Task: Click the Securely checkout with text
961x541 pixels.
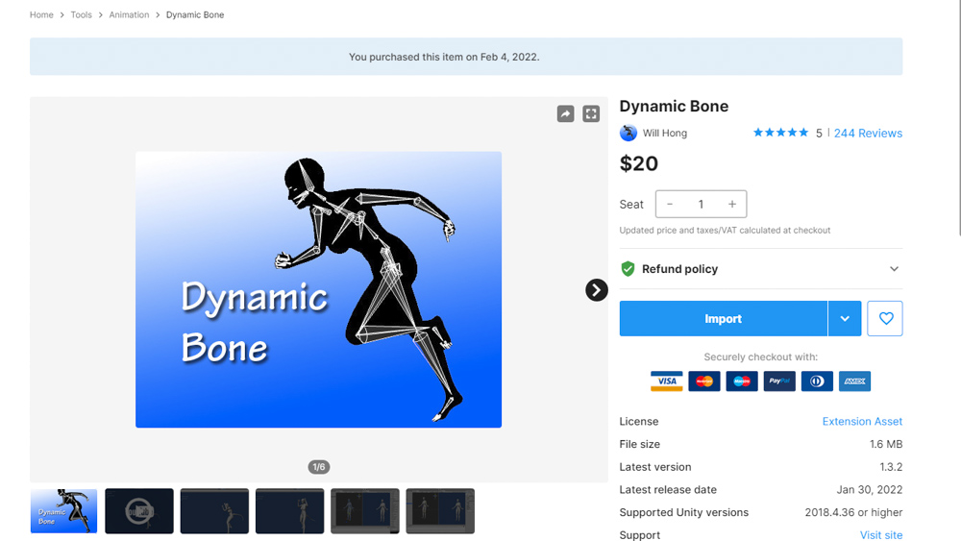Action: click(x=760, y=357)
